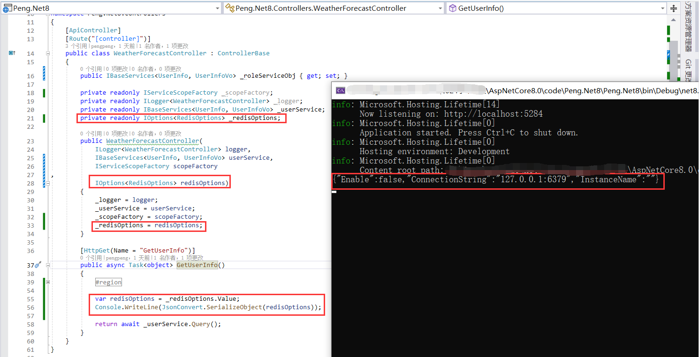The image size is (699, 357).
Task: Click '_redisOptions = redisOptions;' on line 33
Action: coord(149,225)
